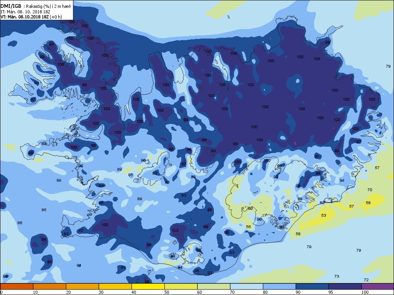Click the map humidity value 86
This screenshot has width=394, height=295.
[20, 223]
